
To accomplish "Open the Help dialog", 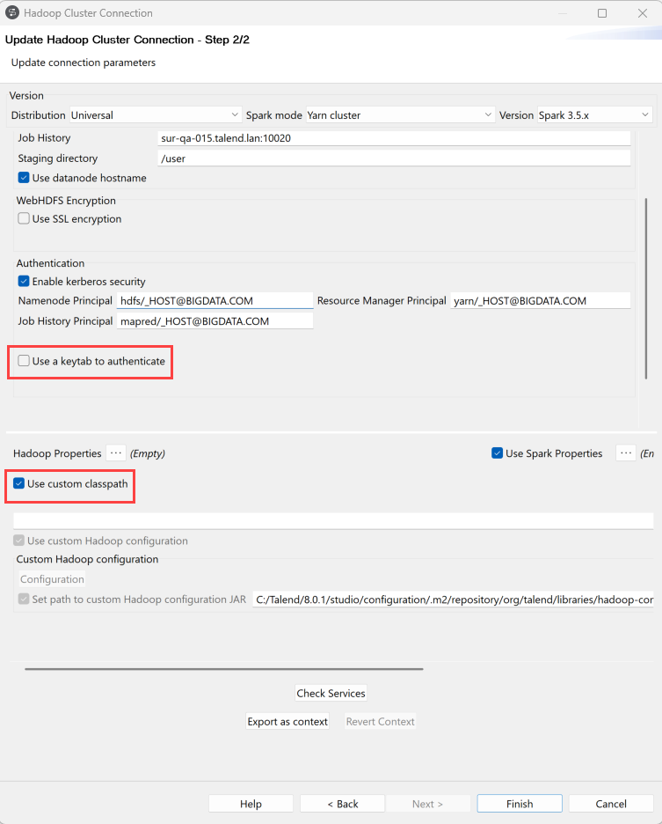I will [x=251, y=803].
